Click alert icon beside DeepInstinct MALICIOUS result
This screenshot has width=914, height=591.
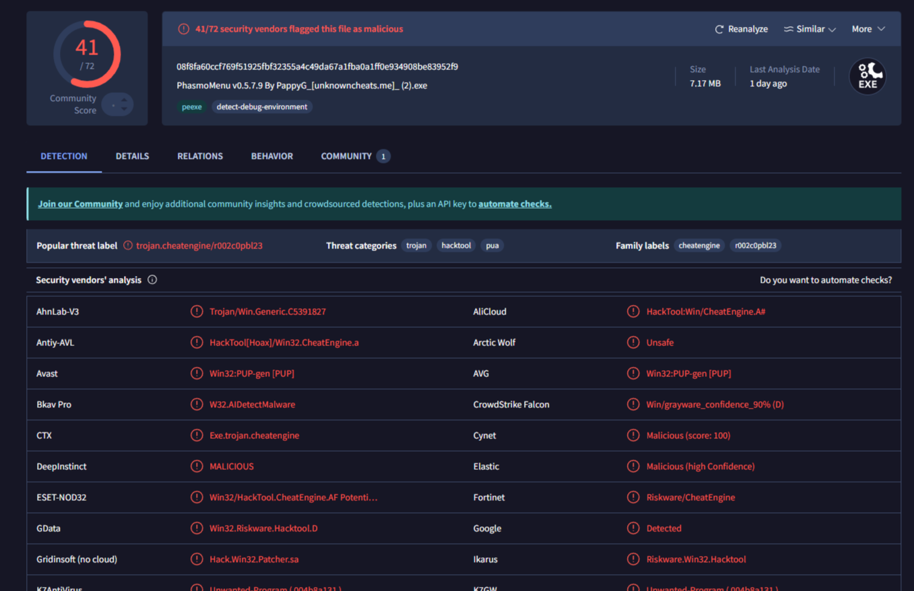[x=197, y=466]
